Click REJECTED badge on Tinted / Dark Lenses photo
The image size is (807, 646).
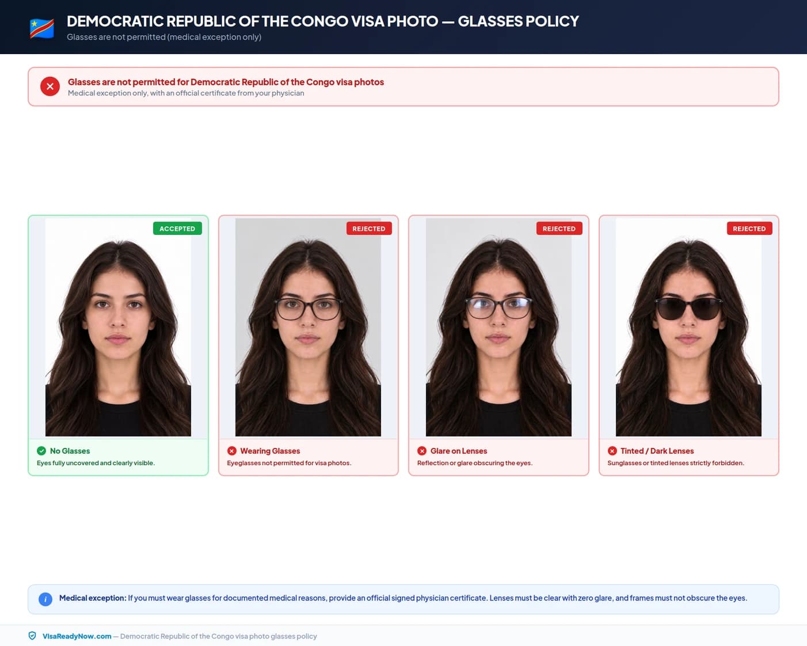pyautogui.click(x=749, y=229)
